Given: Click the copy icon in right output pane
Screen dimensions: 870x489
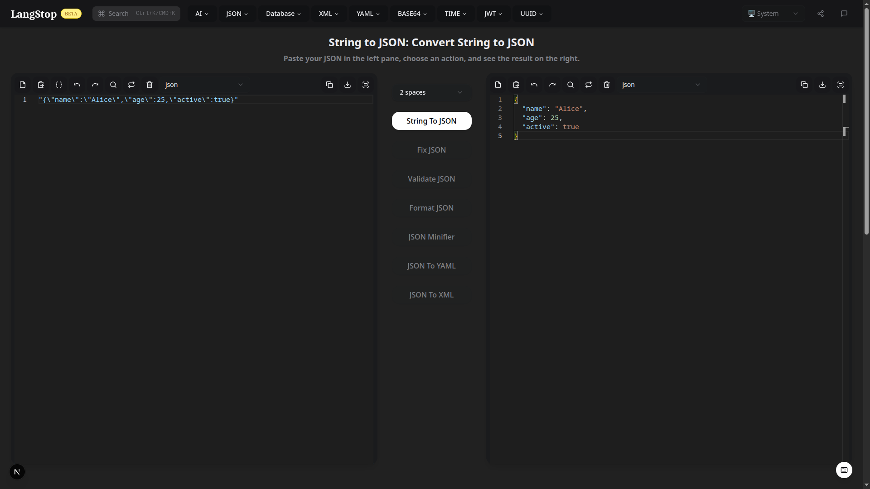Looking at the screenshot, I should tap(804, 85).
